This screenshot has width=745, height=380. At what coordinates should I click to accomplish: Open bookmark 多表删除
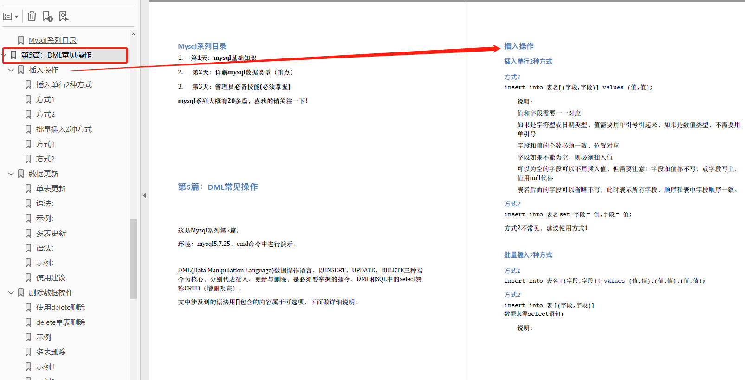point(51,352)
